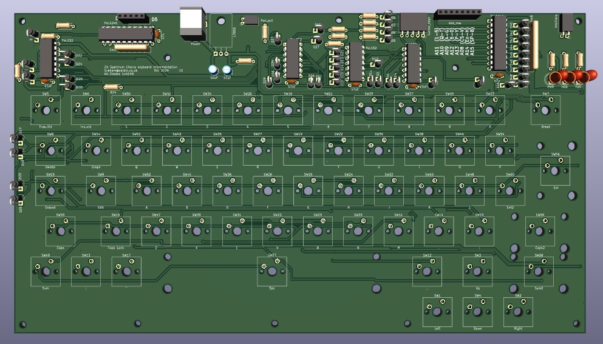The height and width of the screenshot is (344, 603).
Task: Click the Sym2 key switch footprint
Action: [x=539, y=272]
